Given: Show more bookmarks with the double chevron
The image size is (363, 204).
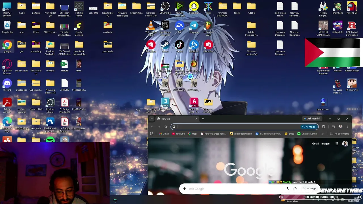Looking at the screenshot, I should [322, 134].
